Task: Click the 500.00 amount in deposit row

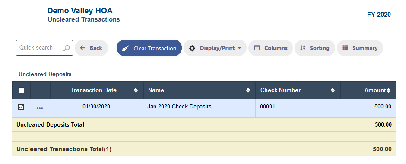Action: [383, 106]
